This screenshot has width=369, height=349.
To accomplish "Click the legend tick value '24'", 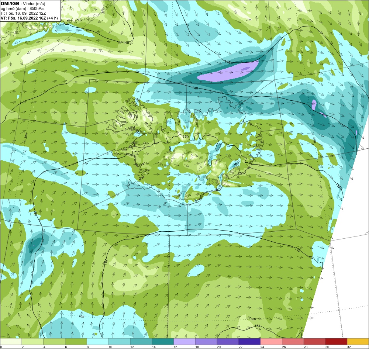I will point(262,347).
